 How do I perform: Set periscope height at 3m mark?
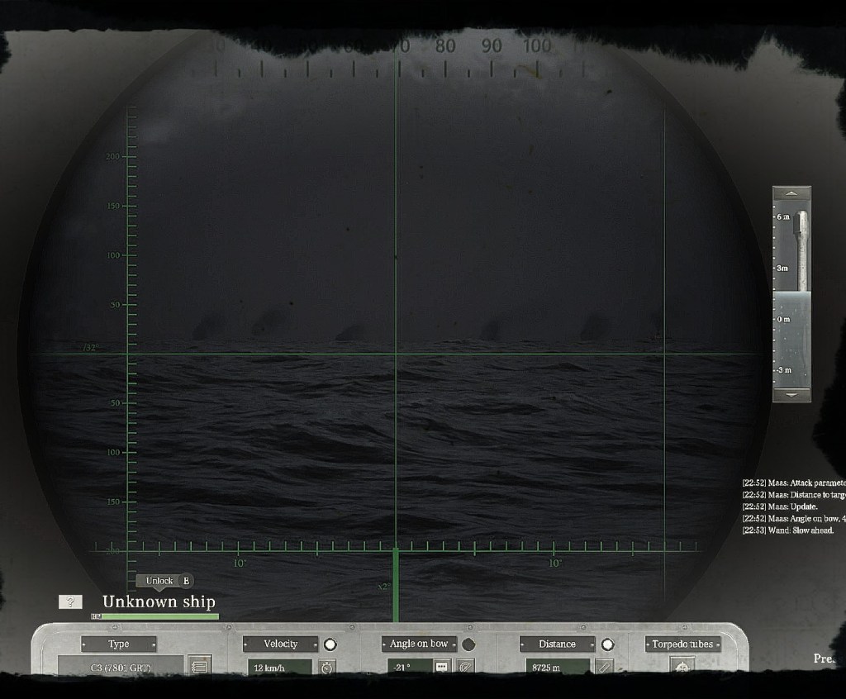point(782,269)
